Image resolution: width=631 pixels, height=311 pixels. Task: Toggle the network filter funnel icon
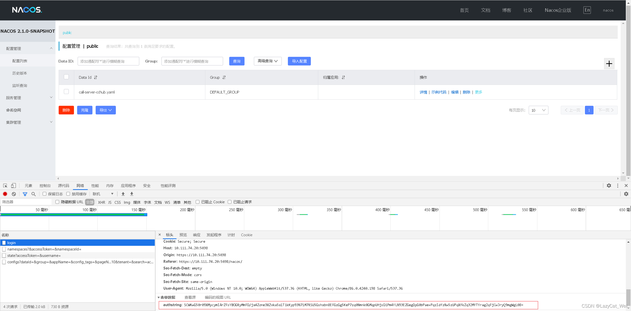(25, 194)
